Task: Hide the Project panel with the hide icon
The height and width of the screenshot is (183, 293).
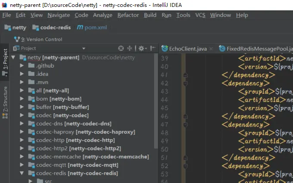Action: [153, 48]
